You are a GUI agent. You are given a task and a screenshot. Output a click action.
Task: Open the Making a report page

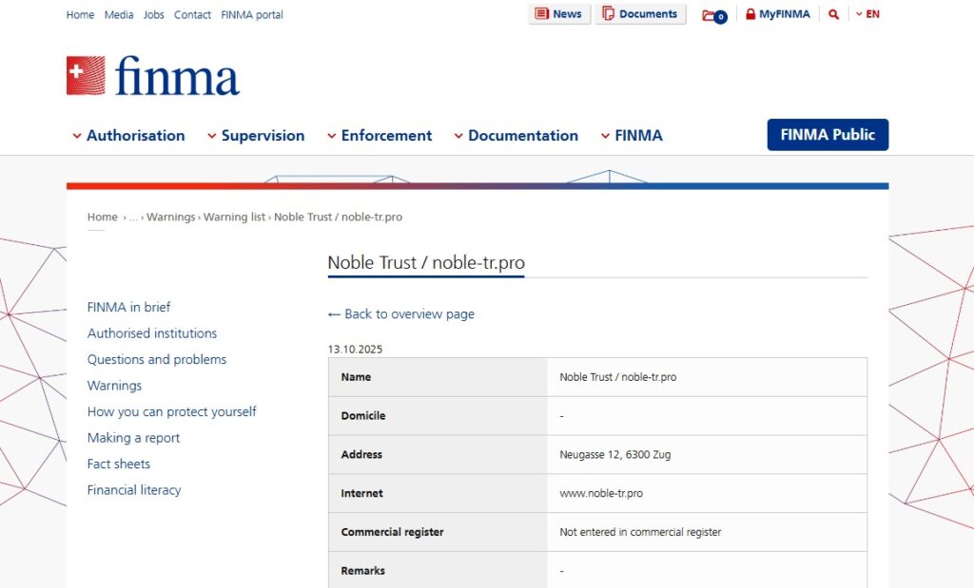coord(133,438)
